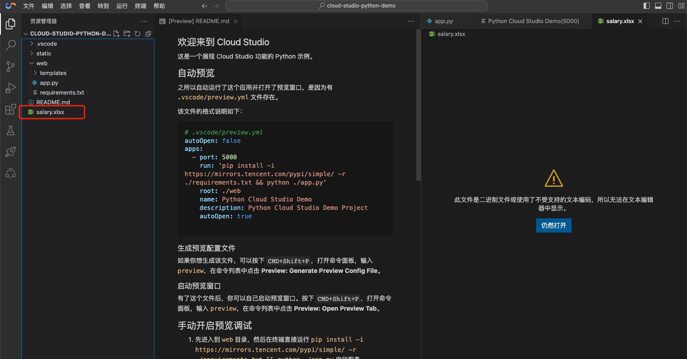Click the 仍然打开 button
687x359 pixels.
tap(554, 225)
